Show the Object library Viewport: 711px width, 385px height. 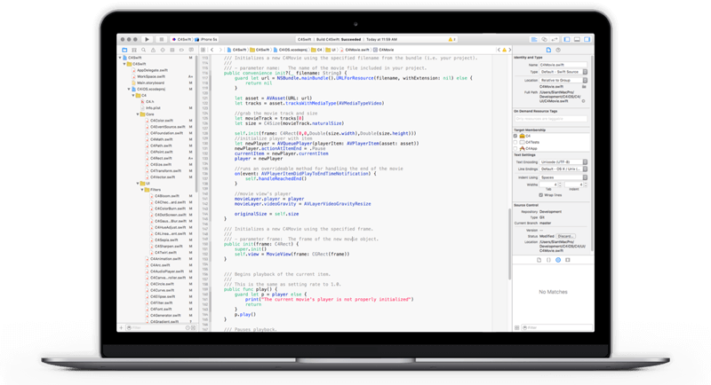(x=558, y=260)
